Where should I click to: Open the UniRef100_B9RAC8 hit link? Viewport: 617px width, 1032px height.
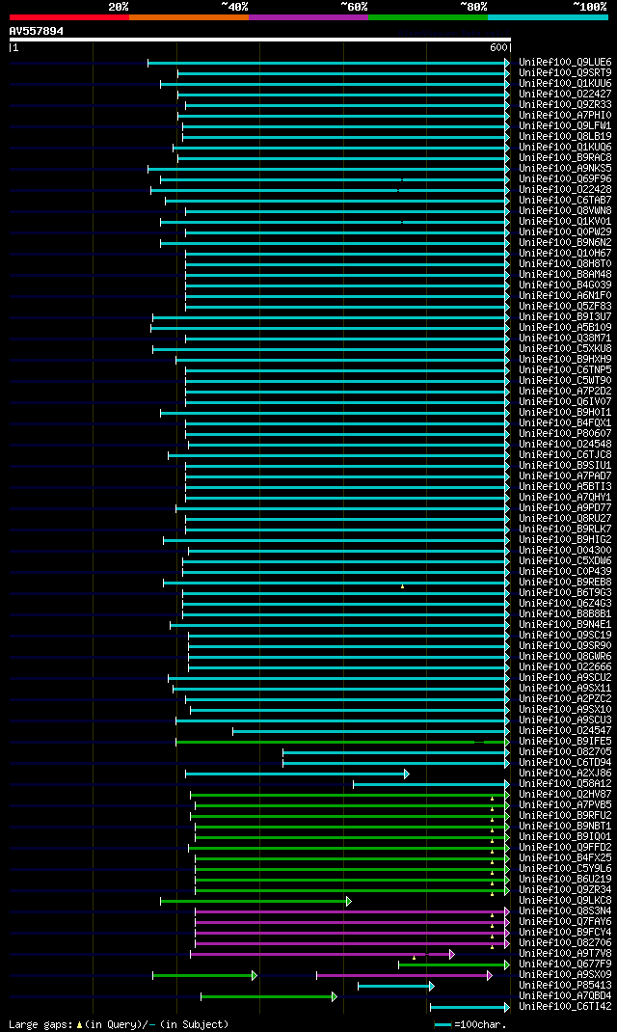565,158
